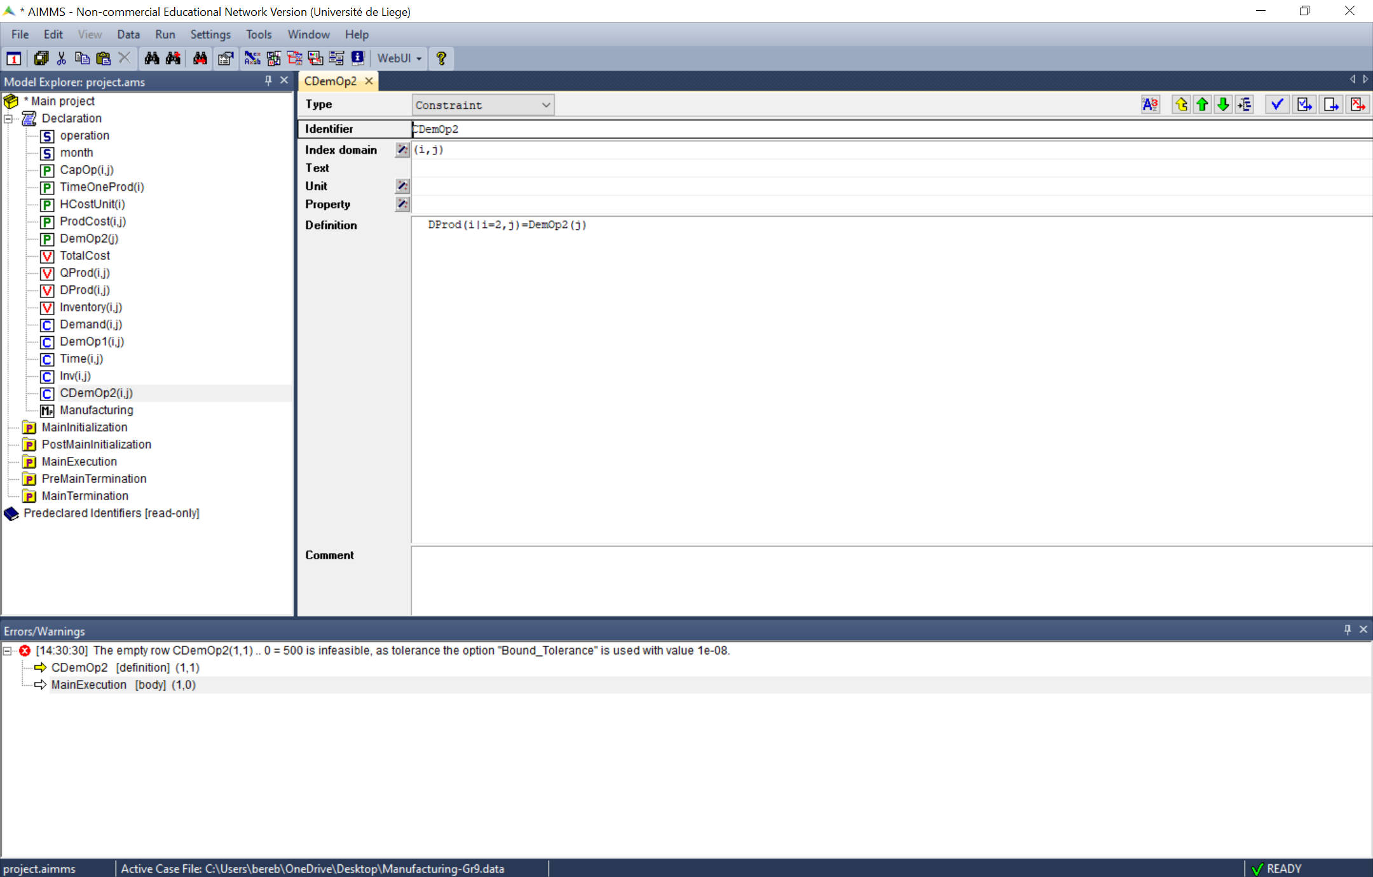Click the Cut scissors icon
Image resolution: width=1373 pixels, height=877 pixels.
(x=62, y=58)
